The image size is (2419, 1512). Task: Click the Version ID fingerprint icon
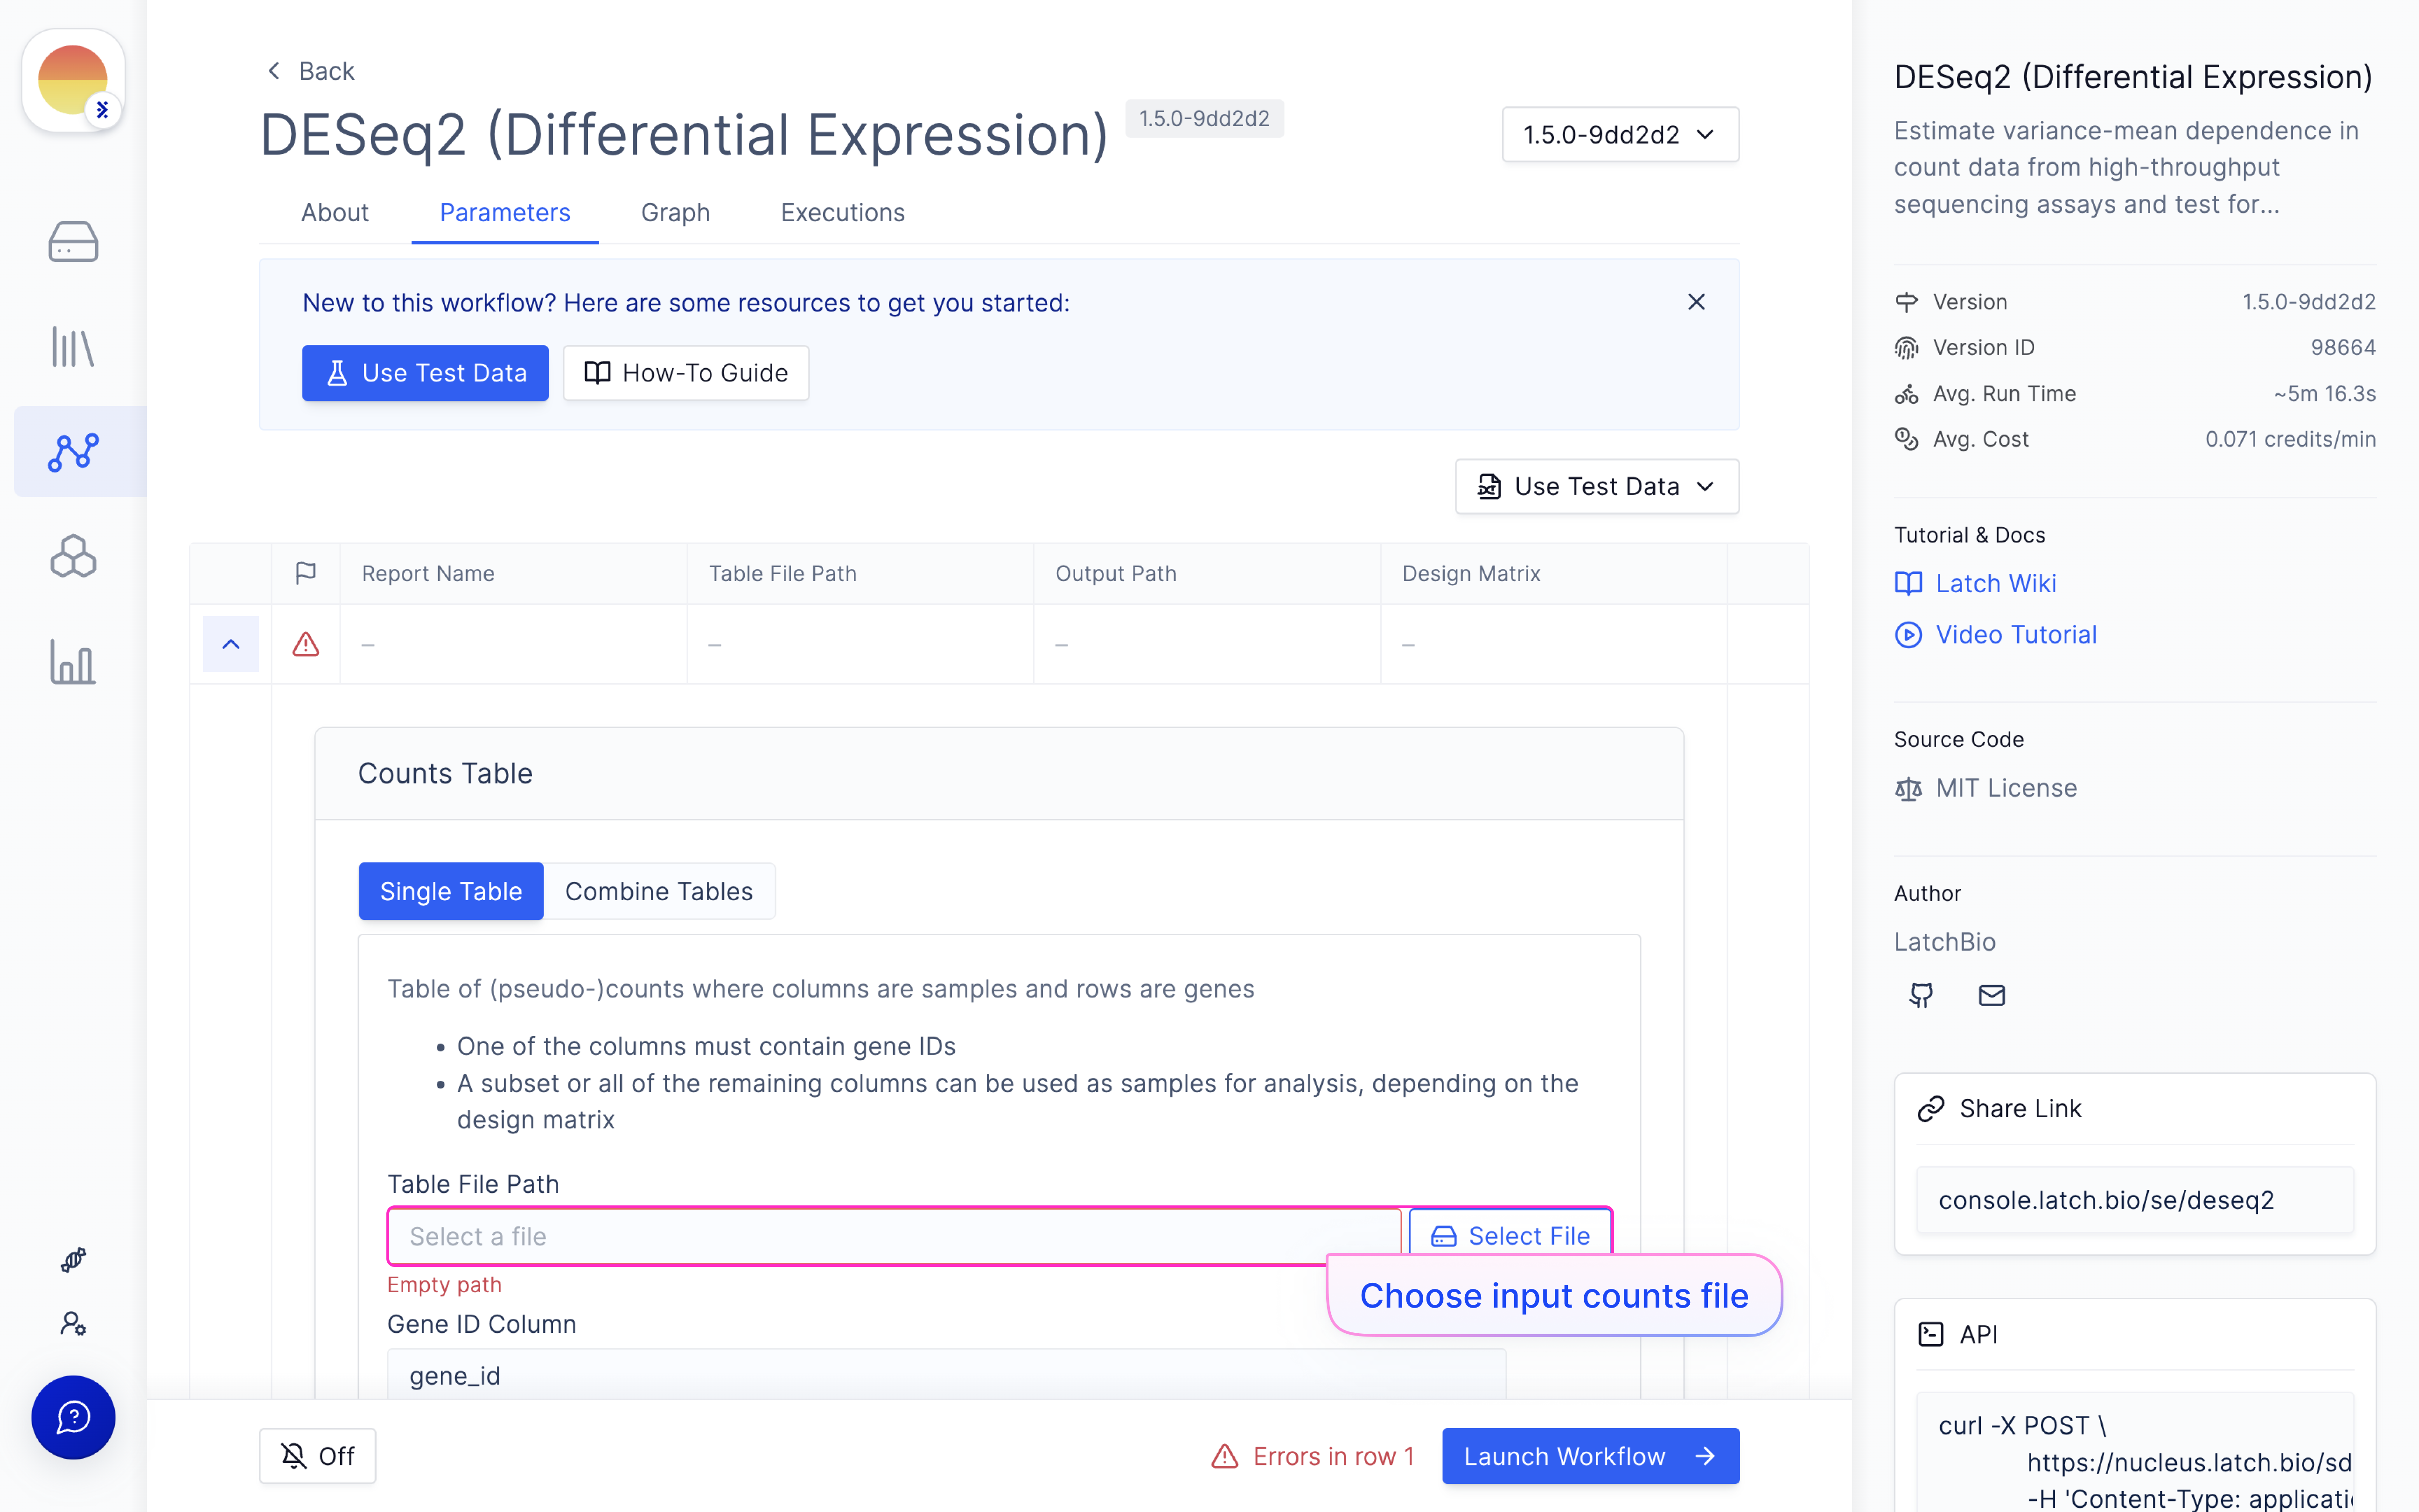[1906, 348]
